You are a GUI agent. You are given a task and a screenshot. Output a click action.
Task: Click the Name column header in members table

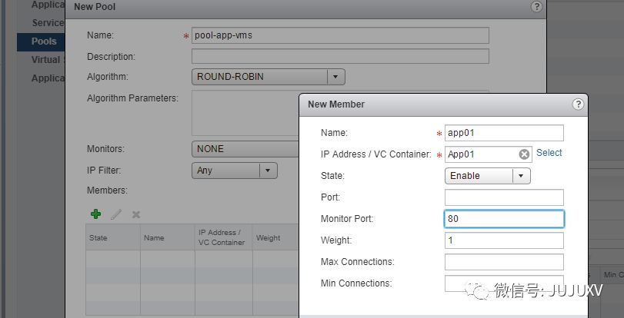point(168,237)
